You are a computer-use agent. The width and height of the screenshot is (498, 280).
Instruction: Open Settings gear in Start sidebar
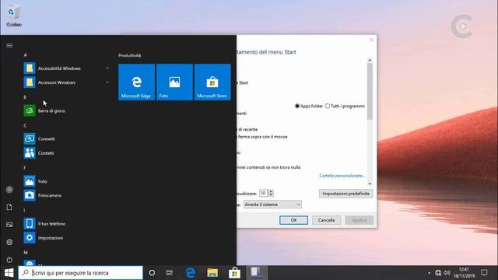tap(9, 242)
